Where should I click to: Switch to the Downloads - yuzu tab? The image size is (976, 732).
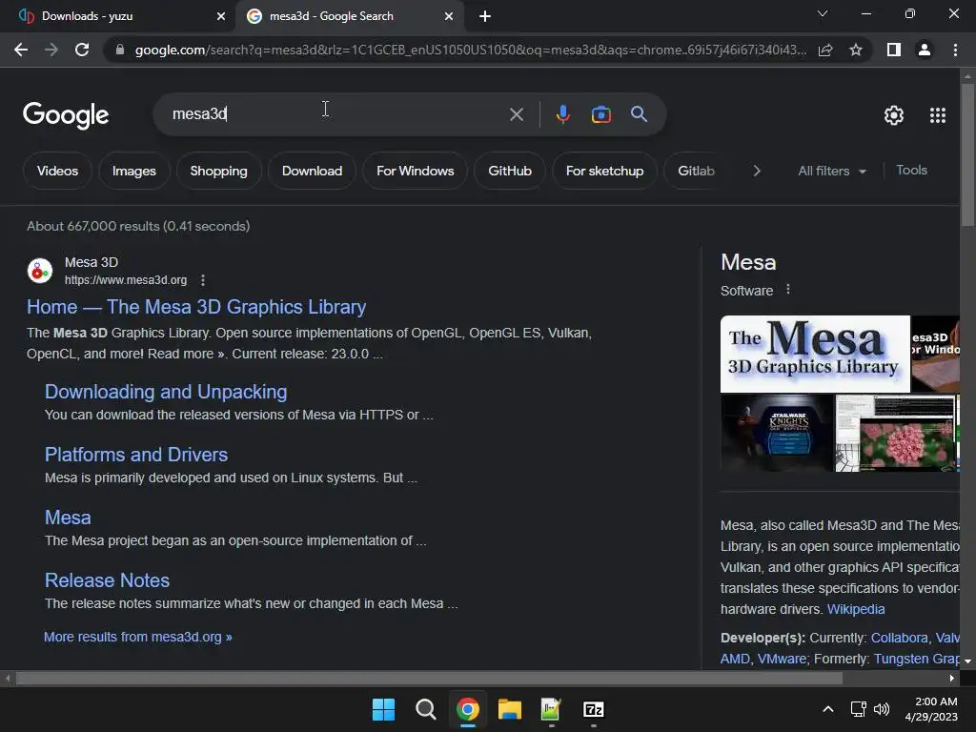[x=117, y=16]
